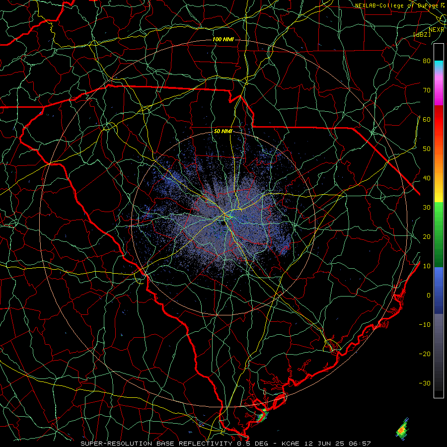
Task: Click the 50 value on the dBZ scale
Action: [427, 149]
